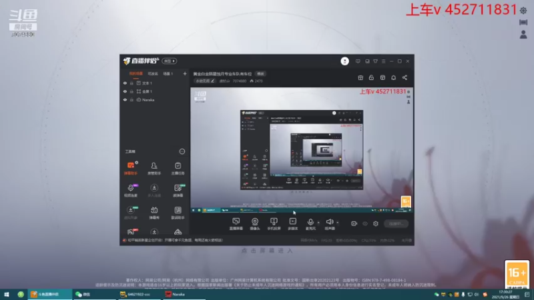Screen dimensions: 534x300
Task: Add a 多媒体 media source
Action: coord(293,224)
